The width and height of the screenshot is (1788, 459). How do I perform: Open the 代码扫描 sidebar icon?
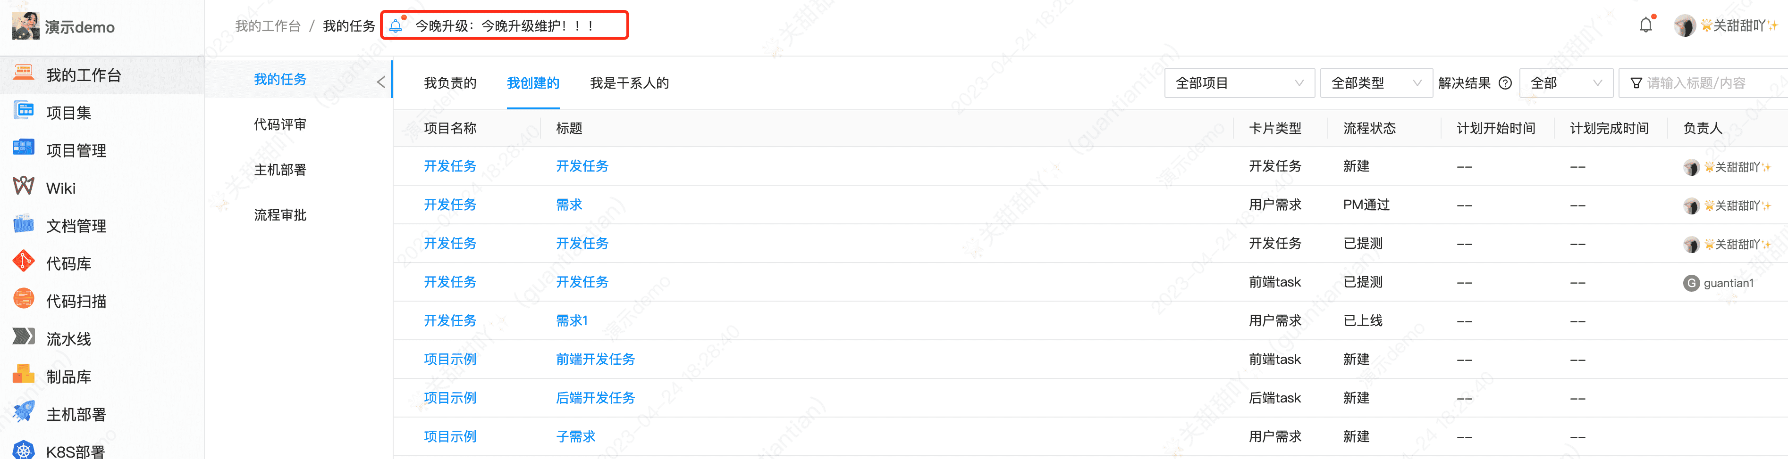[x=24, y=300]
